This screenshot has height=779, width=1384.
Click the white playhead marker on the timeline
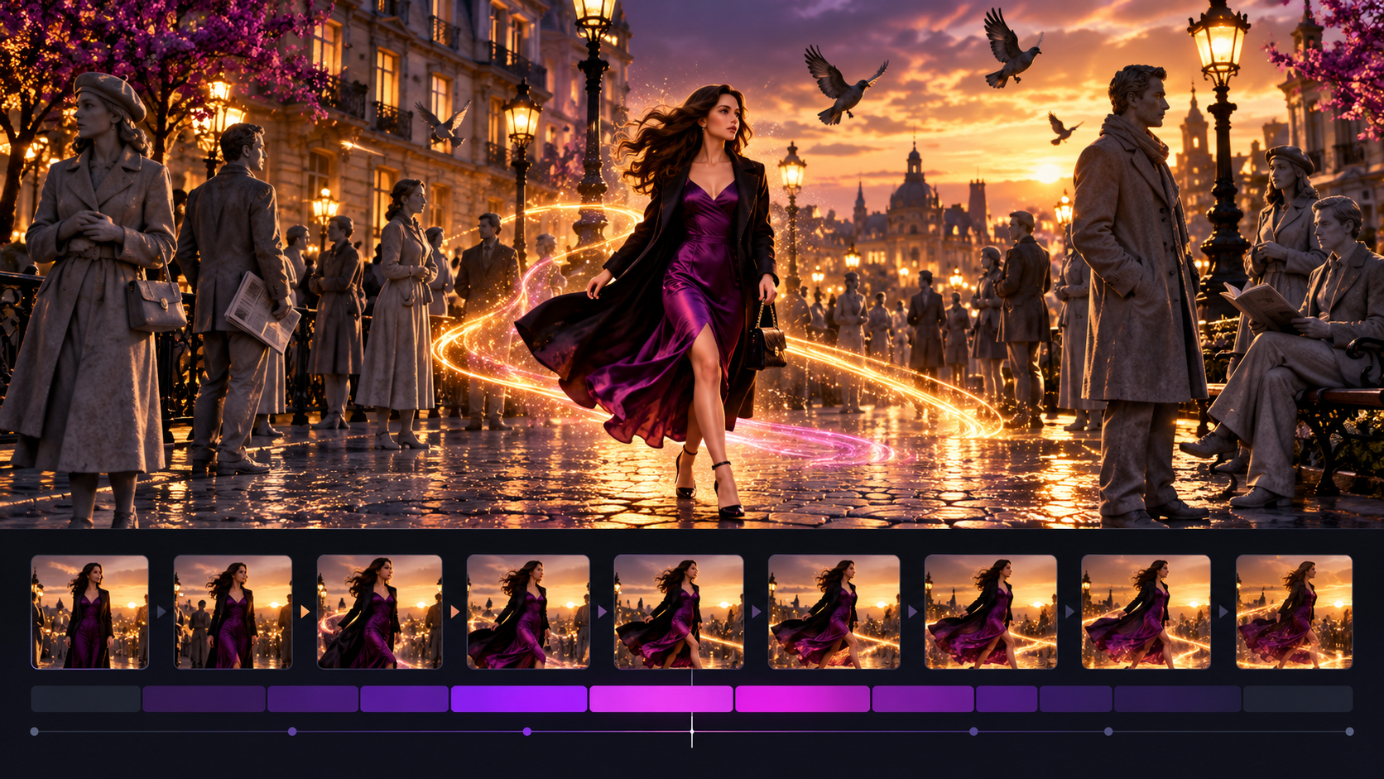pyautogui.click(x=692, y=732)
